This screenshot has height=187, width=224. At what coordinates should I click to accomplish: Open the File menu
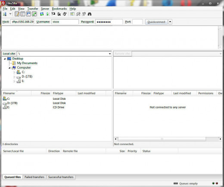point(5,9)
